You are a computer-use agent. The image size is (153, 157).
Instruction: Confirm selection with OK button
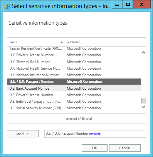coord(94,148)
